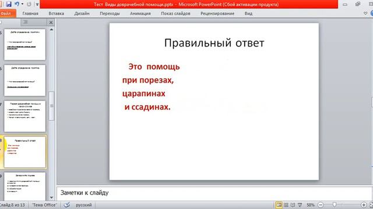Click the zoom in plus button
Viewport: 373px width, 209px height.
[364, 205]
